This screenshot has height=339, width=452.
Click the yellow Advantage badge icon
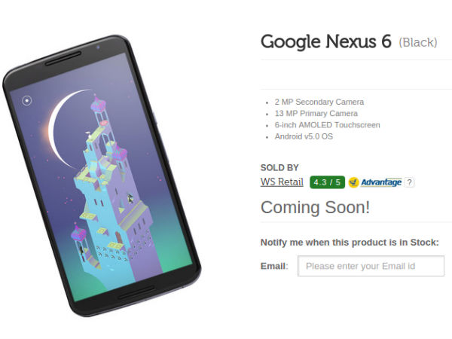[x=354, y=182]
